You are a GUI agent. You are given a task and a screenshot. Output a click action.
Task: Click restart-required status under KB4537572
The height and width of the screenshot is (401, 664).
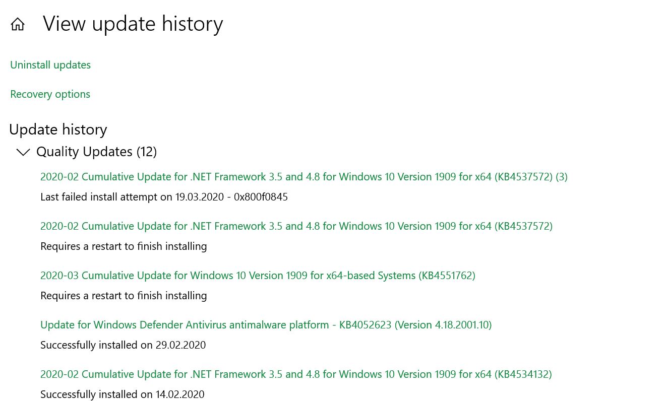124,246
